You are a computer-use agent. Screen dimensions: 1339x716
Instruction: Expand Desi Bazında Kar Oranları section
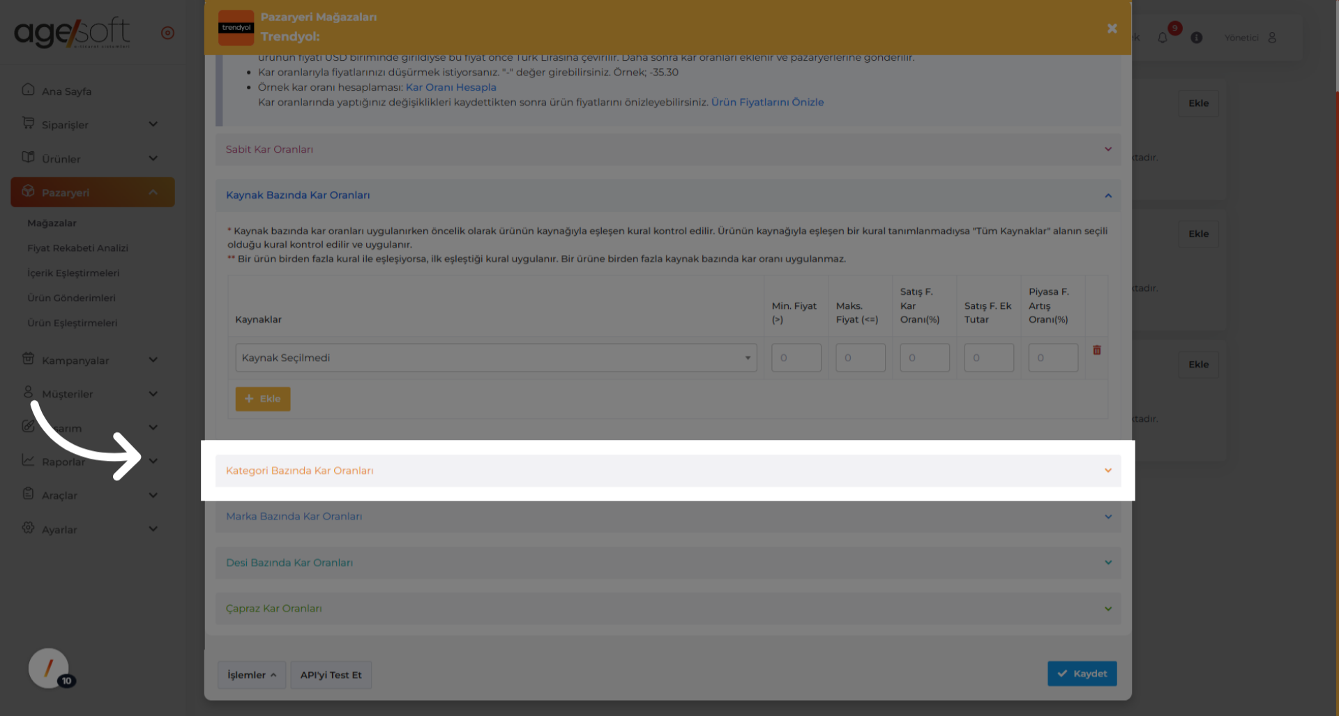[x=668, y=563]
